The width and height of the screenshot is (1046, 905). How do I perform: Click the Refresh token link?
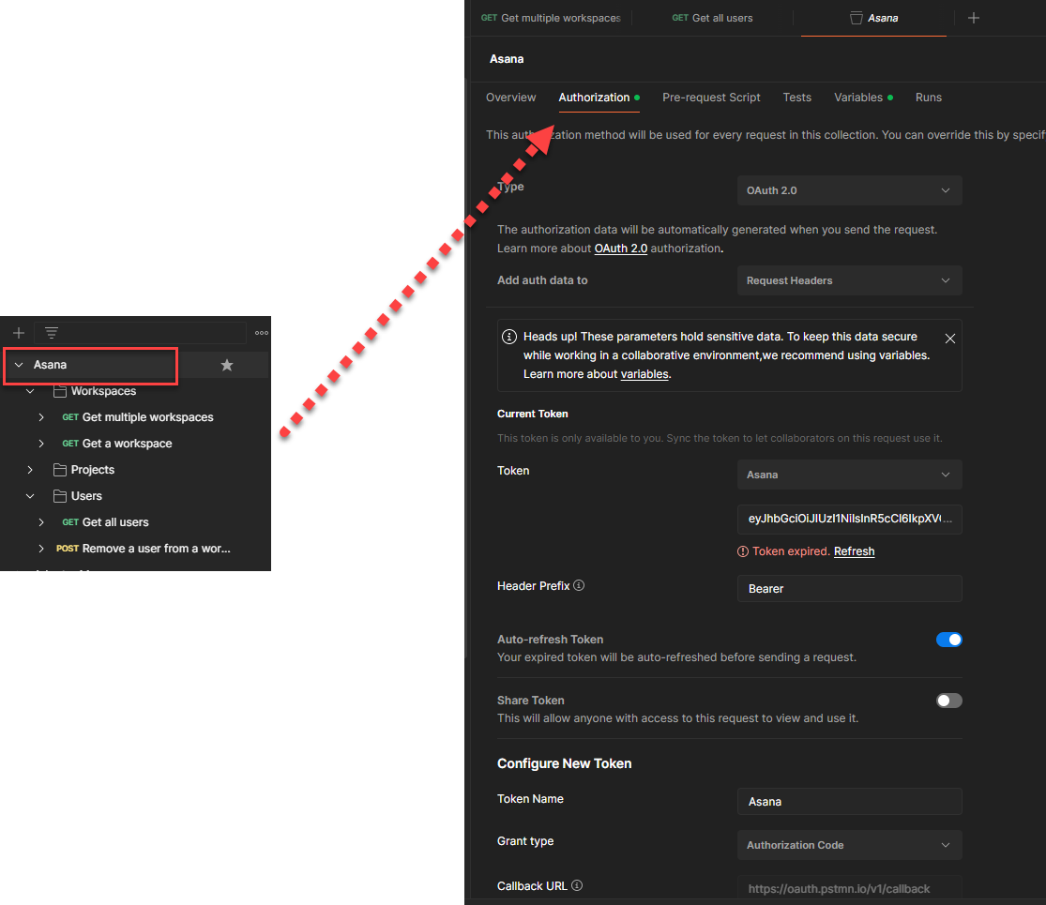pyautogui.click(x=854, y=551)
